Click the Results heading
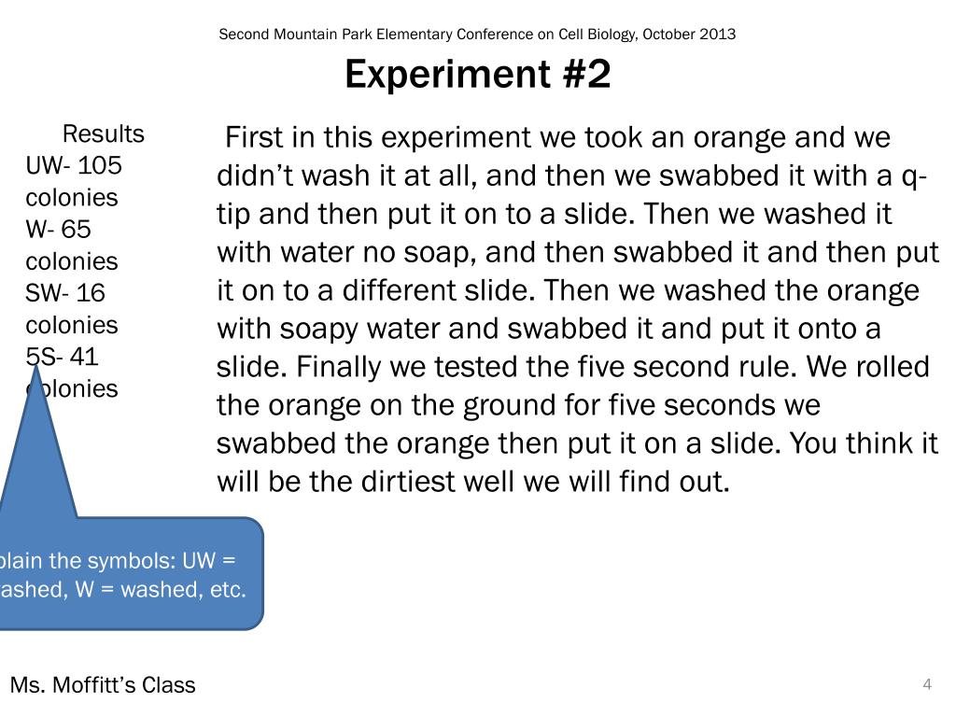The image size is (956, 717). click(103, 134)
